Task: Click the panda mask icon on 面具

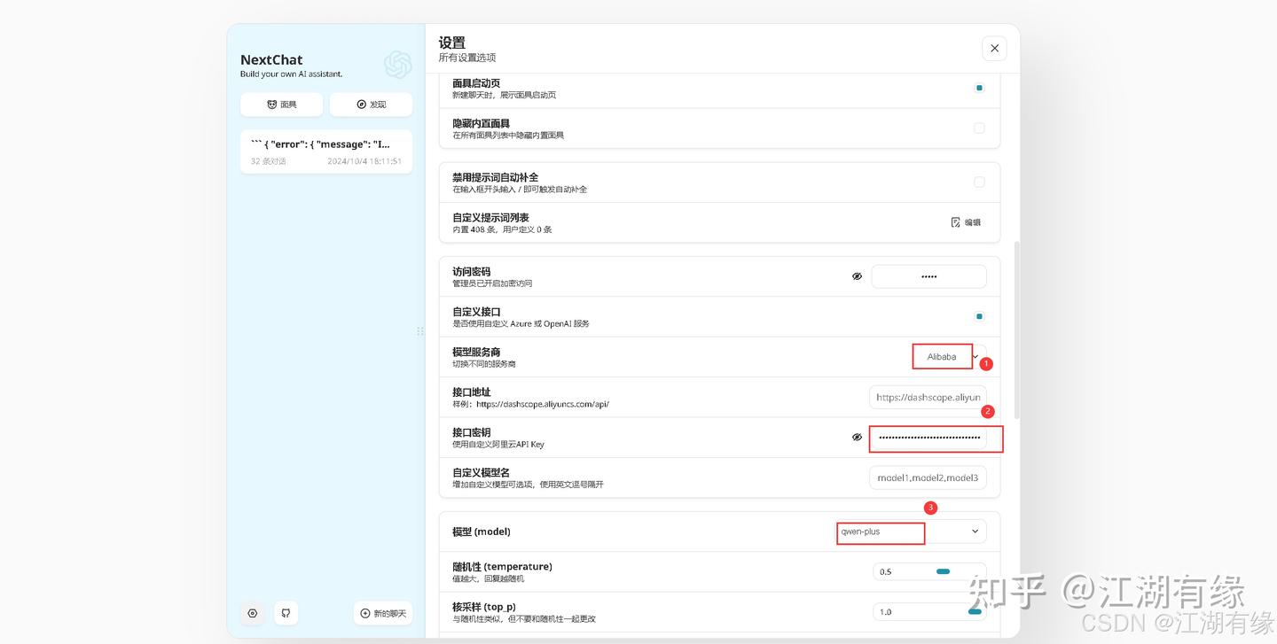Action: [x=270, y=104]
